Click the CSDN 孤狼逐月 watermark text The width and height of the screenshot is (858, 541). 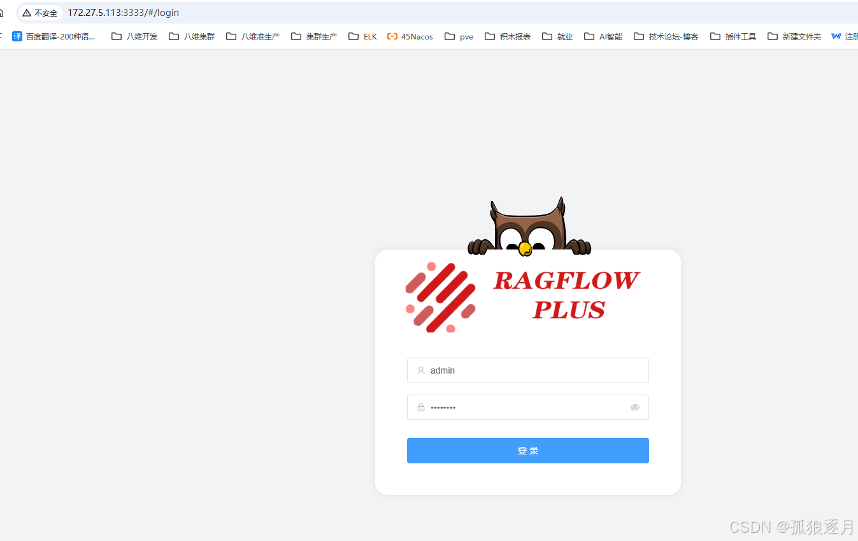790,527
